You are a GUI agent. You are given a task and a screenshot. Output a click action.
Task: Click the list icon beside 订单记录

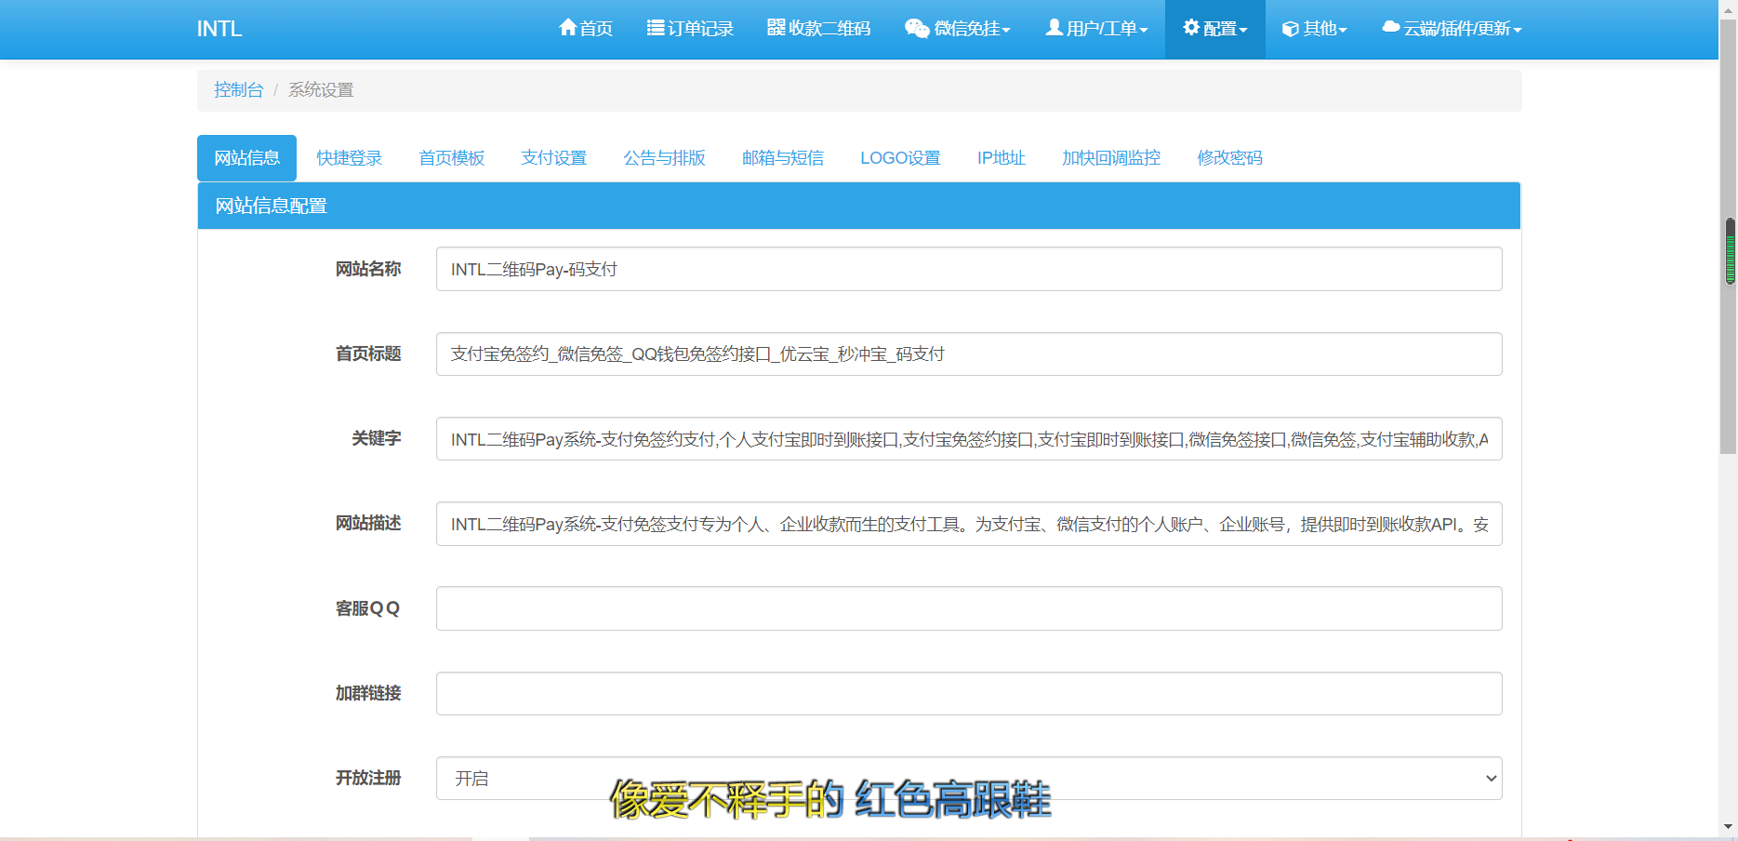pyautogui.click(x=656, y=28)
